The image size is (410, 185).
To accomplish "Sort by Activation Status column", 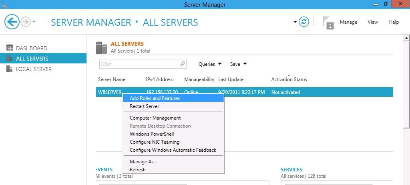I will pyautogui.click(x=289, y=79).
